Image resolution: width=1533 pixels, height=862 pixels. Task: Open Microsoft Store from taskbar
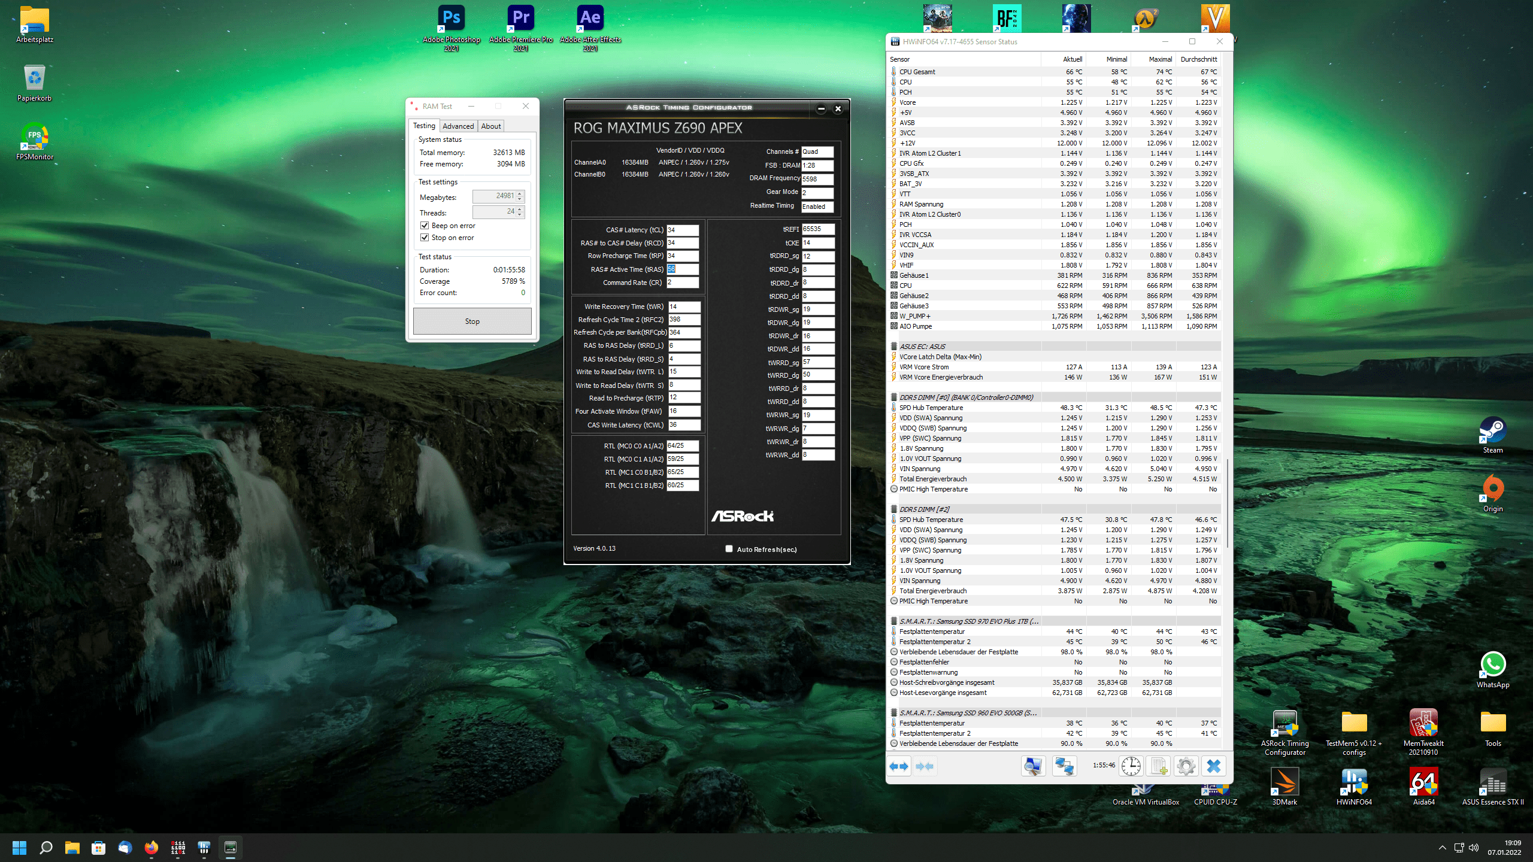click(98, 848)
